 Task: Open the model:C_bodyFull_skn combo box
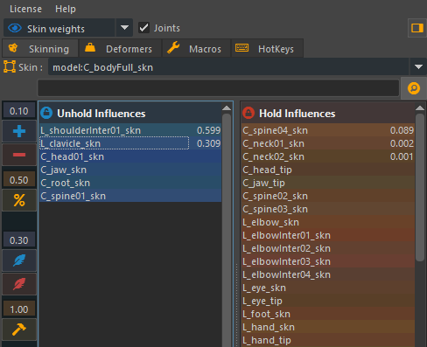click(228, 67)
